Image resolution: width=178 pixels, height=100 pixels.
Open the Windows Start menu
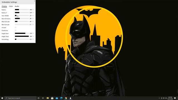pos(2,98)
